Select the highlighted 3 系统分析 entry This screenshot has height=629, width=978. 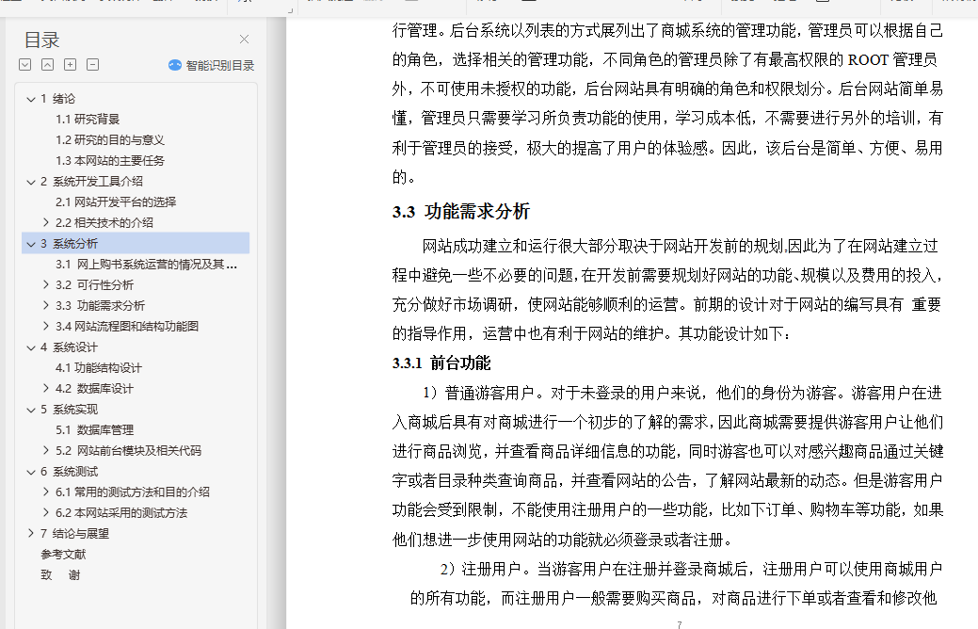click(x=136, y=243)
